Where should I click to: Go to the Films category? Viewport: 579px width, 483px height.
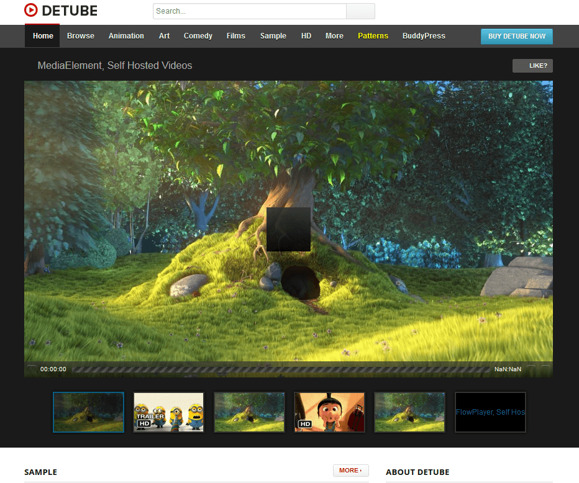click(236, 36)
